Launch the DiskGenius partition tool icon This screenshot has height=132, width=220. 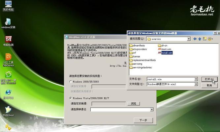8,57
